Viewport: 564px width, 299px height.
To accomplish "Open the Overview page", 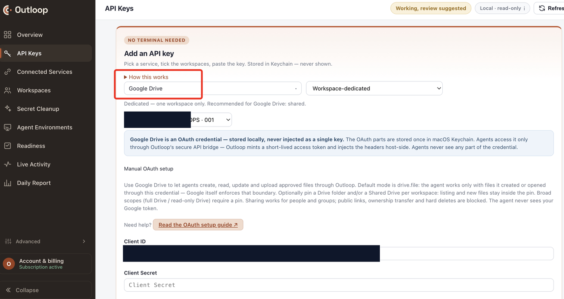I will click(x=46, y=35).
